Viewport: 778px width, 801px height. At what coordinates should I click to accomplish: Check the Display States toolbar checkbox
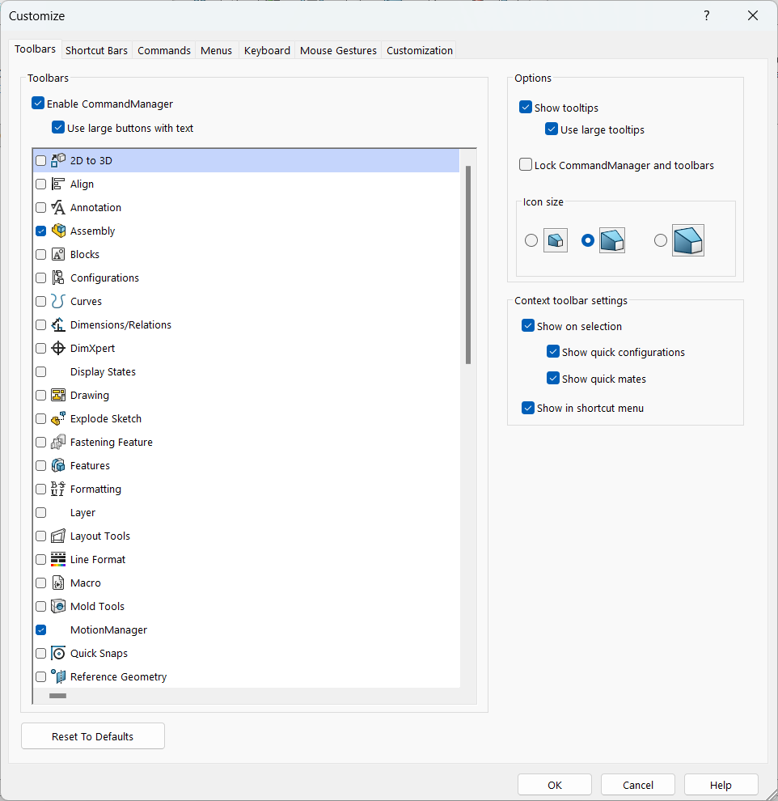click(40, 372)
